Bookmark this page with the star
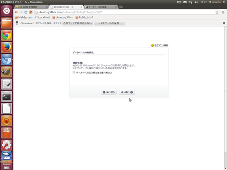Screen dimensions: 227x170 [x=217, y=12]
